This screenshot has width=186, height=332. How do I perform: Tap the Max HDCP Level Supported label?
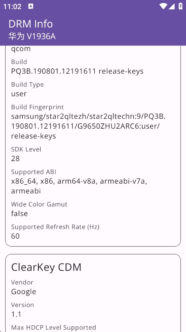click(x=54, y=328)
